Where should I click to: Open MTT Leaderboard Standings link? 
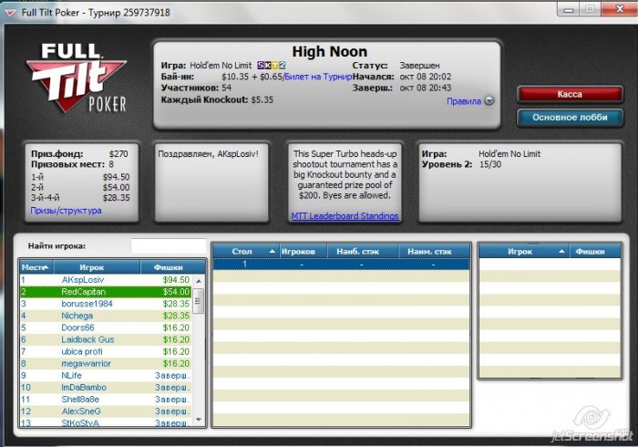tap(345, 216)
